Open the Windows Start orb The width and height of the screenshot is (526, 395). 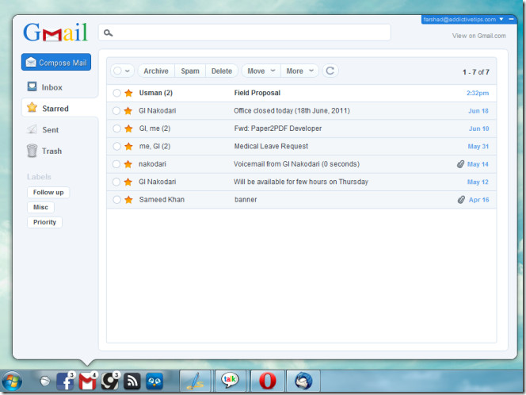pos(12,382)
